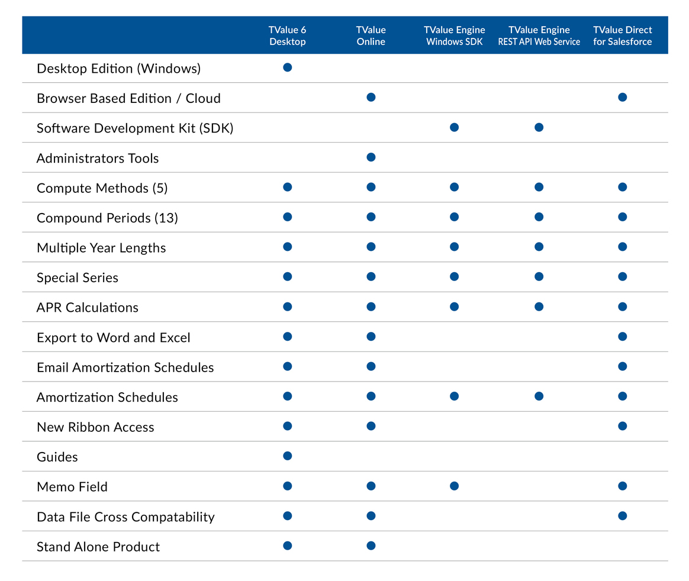Click Amortization Schedules row dot under Windows SDK
This screenshot has height=581, width=689.
(x=455, y=396)
